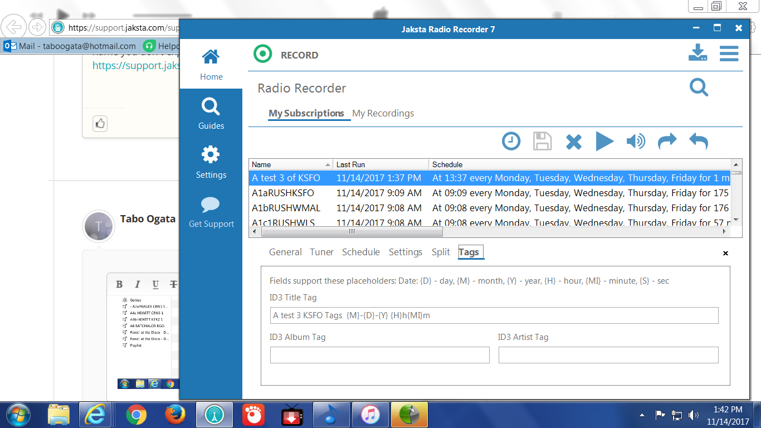The height and width of the screenshot is (428, 761).
Task: Click the list's horizontal scrollbar thumb
Action: pyautogui.click(x=351, y=231)
